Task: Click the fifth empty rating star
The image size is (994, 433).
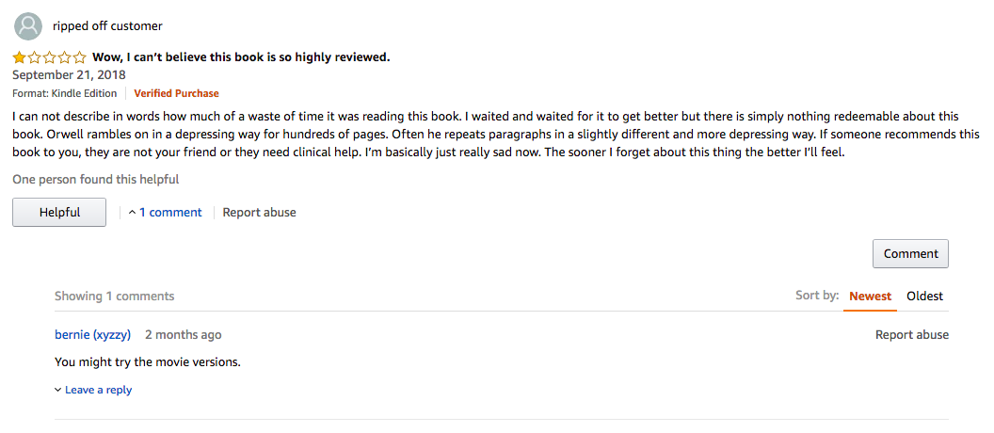Action: (x=79, y=57)
